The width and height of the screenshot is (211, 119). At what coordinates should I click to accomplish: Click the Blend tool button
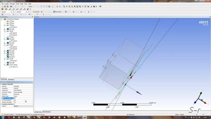coord(16,15)
